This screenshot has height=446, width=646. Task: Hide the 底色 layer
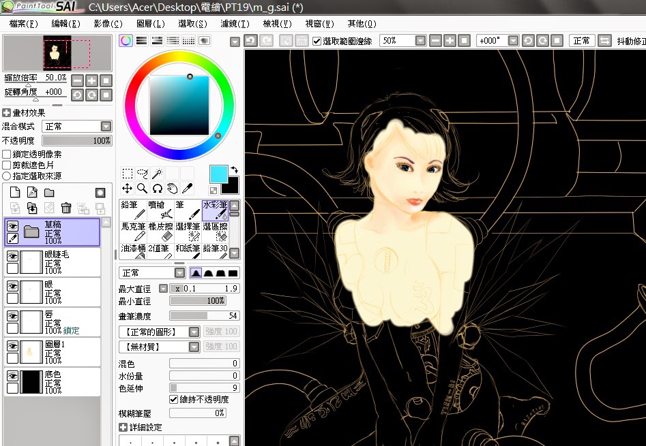click(13, 376)
